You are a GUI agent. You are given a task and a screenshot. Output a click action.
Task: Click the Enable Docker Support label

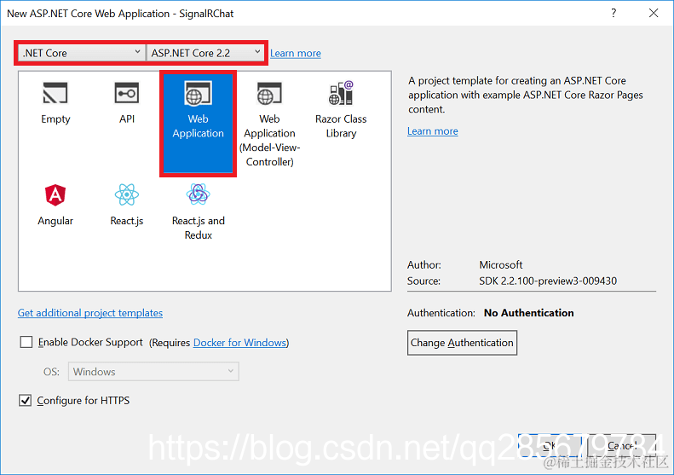(90, 342)
